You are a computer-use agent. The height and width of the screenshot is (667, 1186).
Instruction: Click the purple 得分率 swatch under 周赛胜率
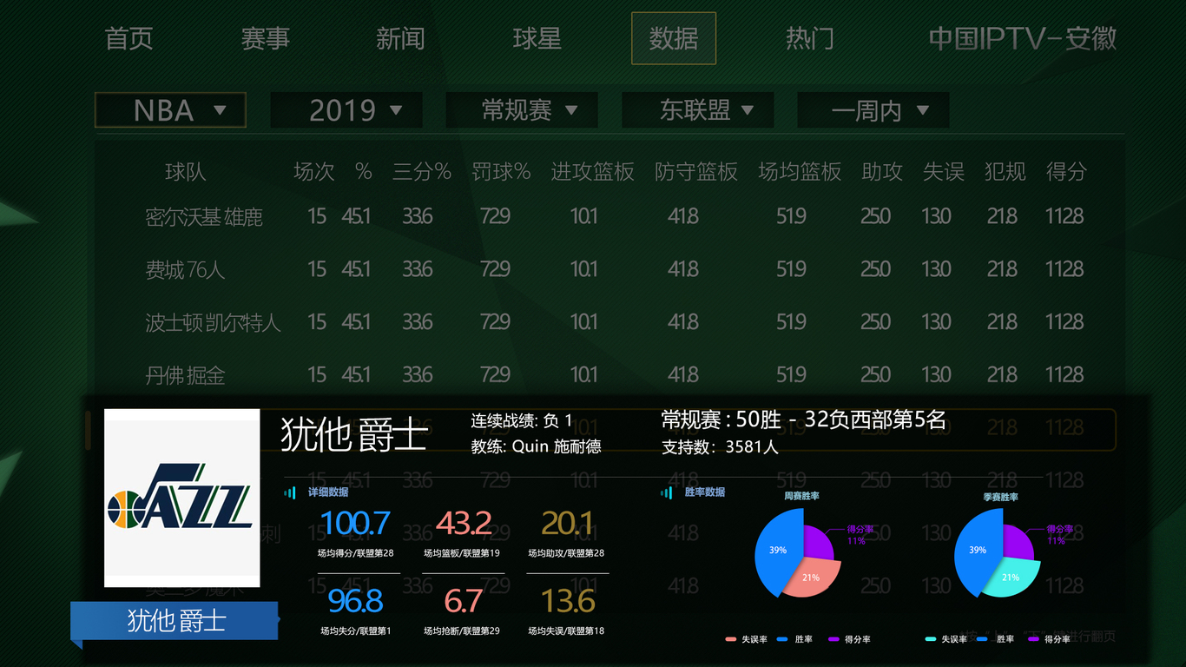(x=833, y=639)
